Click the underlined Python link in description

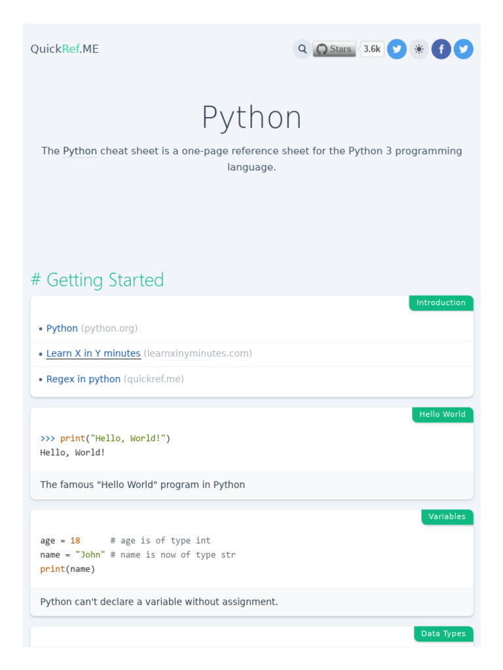(80, 151)
